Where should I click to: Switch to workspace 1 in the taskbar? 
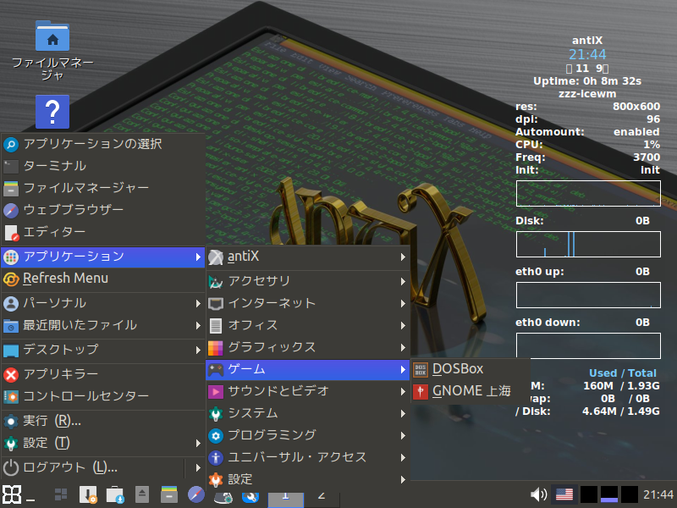(x=286, y=499)
